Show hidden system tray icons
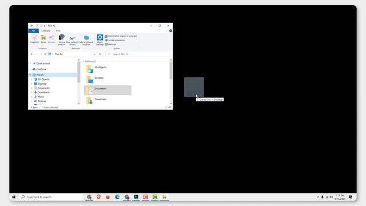This screenshot has width=366, height=206. (318, 197)
